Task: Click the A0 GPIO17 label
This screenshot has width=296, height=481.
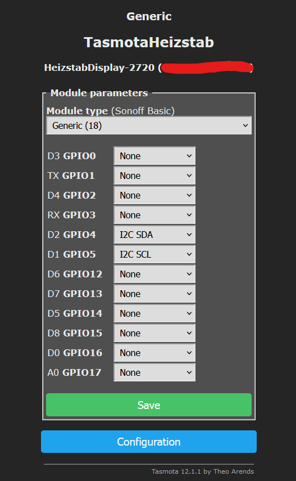Action: coord(75,372)
